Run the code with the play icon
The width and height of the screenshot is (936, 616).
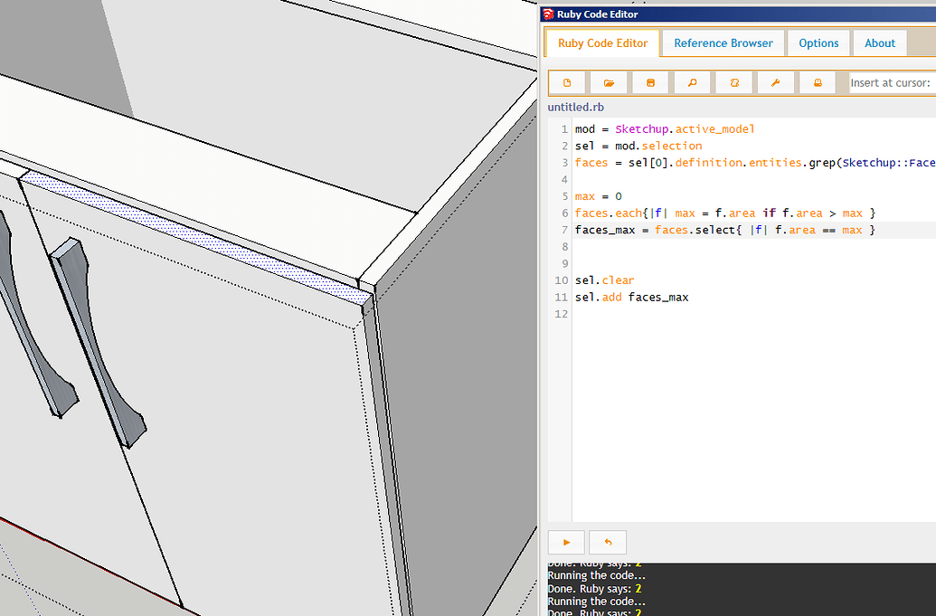[x=565, y=542]
